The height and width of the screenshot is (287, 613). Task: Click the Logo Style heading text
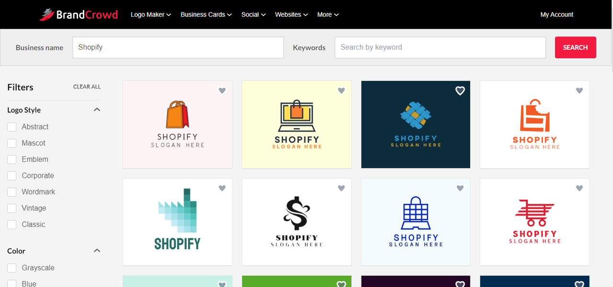coord(24,110)
